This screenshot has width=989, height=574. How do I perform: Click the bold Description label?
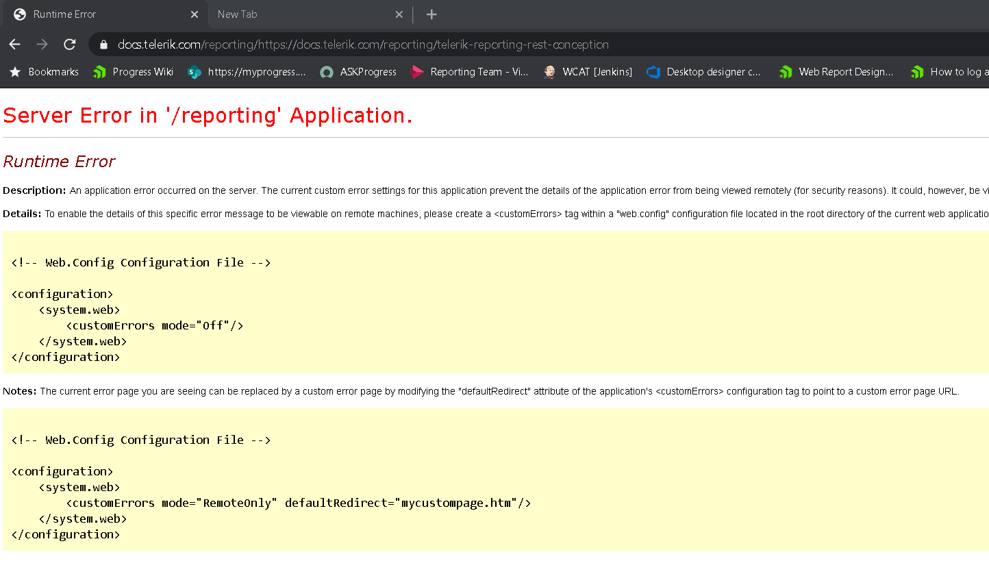(x=35, y=190)
